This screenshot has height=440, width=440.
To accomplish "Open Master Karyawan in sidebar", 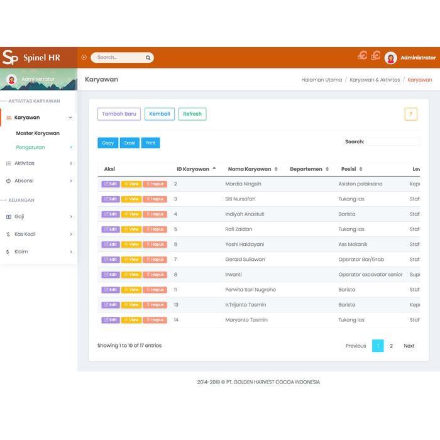I will coord(38,133).
